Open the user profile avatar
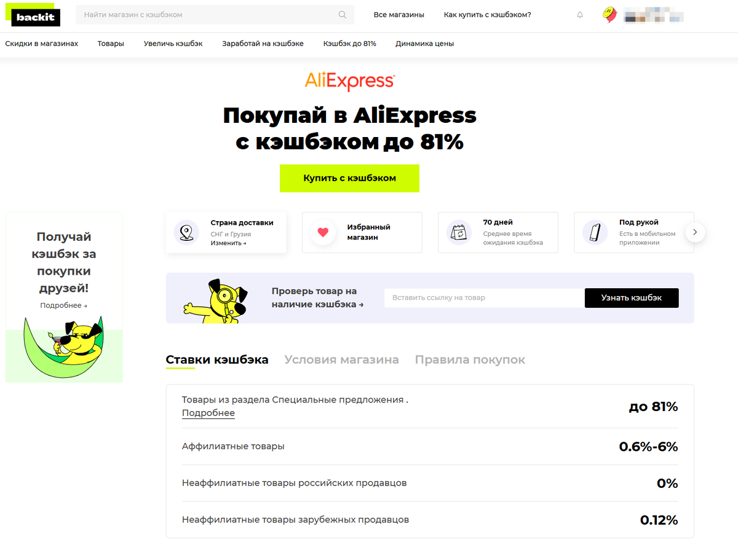Screen dimensions: 738x553 609,15
